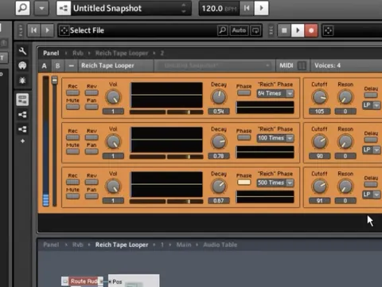Click the MIDI connector icon in sidebar
Image resolution: width=382 pixels, height=287 pixels.
pyautogui.click(x=22, y=65)
